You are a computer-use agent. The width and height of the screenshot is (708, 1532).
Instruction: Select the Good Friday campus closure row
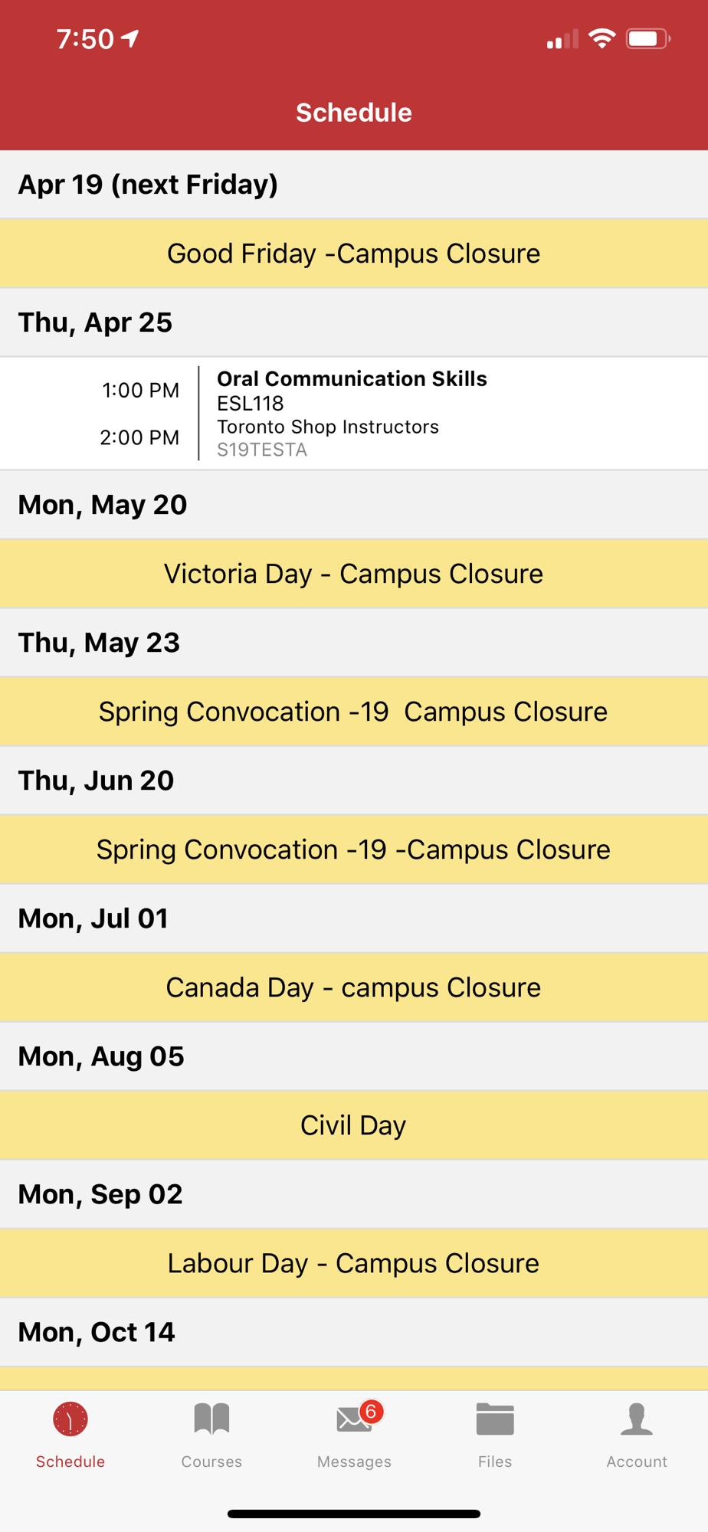point(354,254)
